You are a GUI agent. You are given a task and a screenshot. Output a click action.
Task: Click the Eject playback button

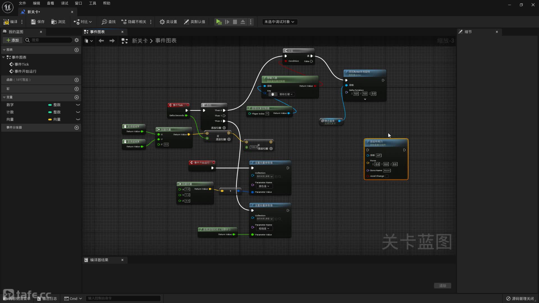[243, 22]
